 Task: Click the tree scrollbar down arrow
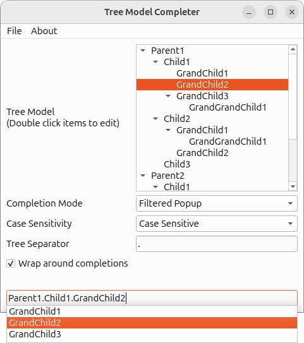293,186
